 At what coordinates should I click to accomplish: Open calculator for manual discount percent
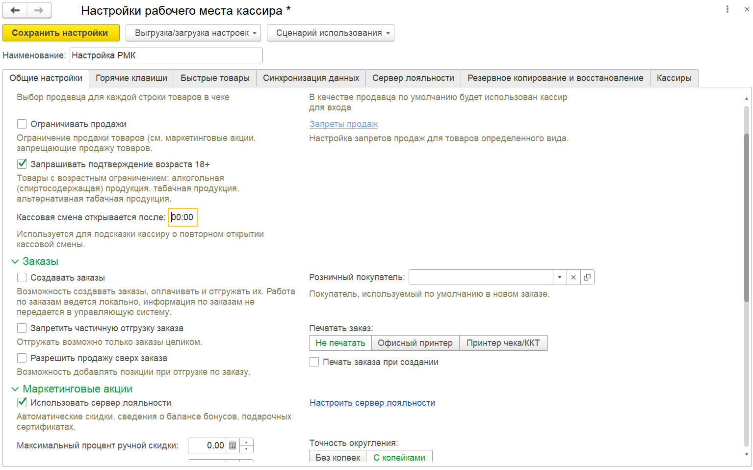tap(233, 445)
